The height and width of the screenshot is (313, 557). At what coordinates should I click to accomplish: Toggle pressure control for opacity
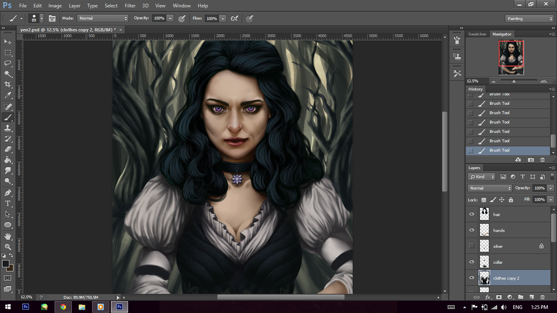click(182, 18)
